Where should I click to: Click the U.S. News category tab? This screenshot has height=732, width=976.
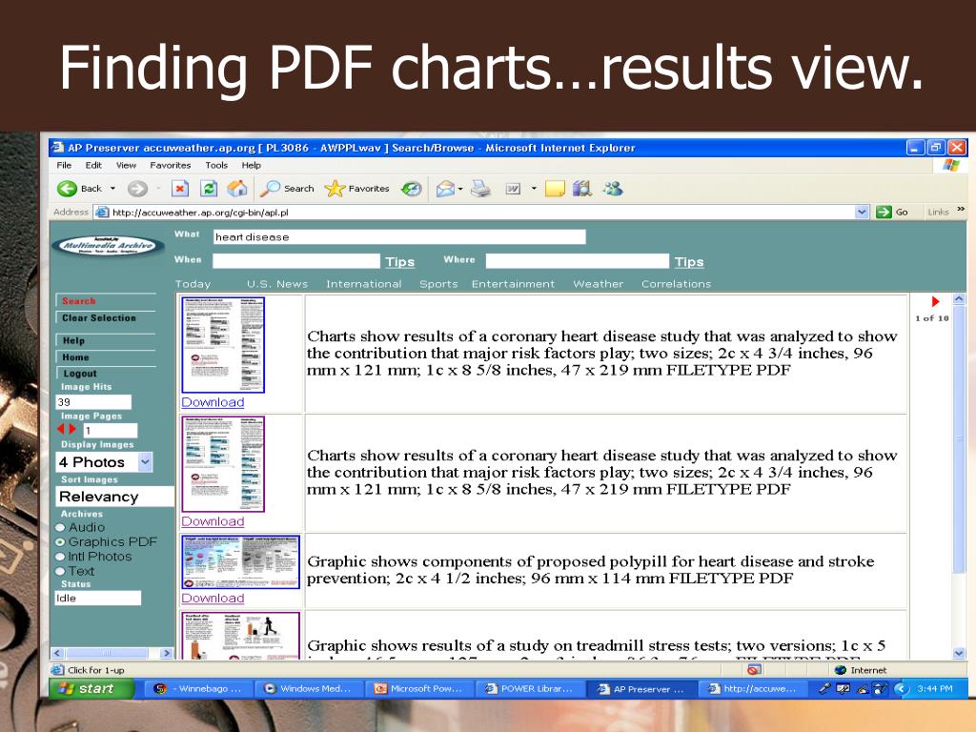click(x=277, y=284)
